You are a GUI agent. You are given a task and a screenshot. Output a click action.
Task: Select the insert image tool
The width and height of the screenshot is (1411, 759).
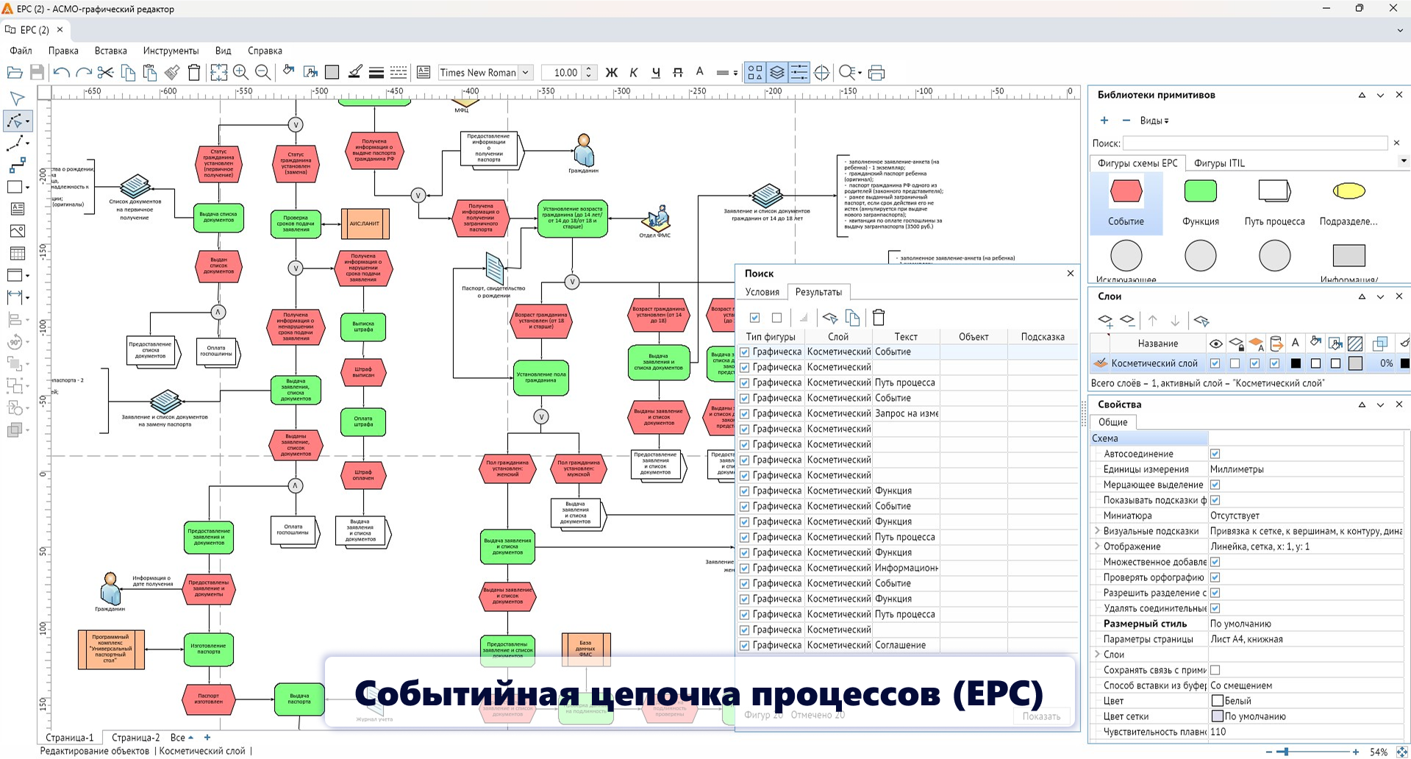[x=16, y=231]
